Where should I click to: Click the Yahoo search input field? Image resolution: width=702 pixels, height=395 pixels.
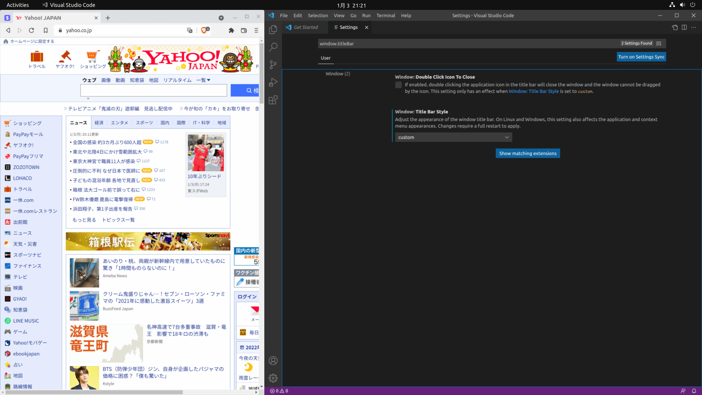[154, 90]
